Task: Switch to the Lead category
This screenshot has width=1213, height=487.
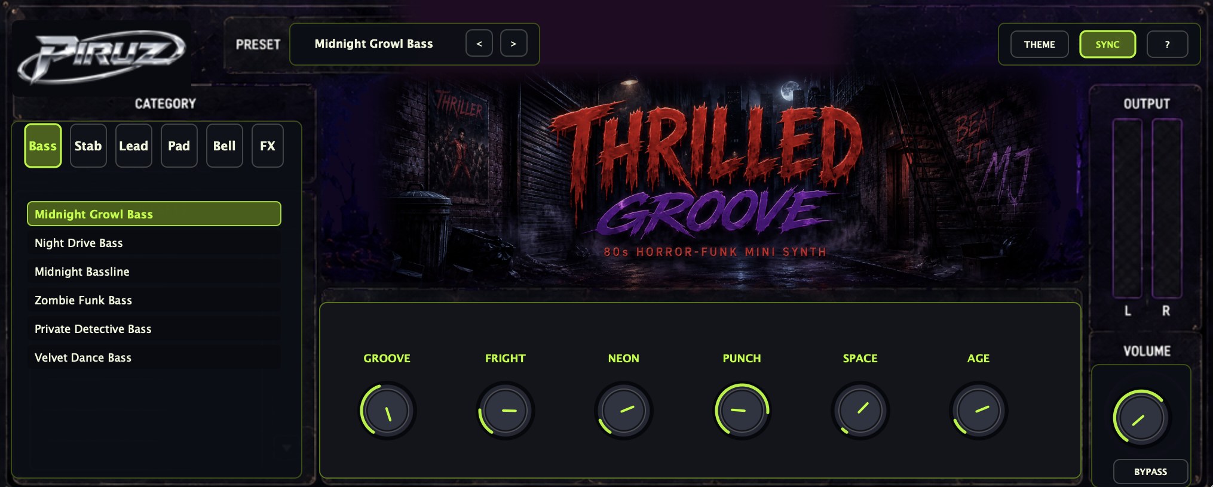Action: (x=134, y=146)
